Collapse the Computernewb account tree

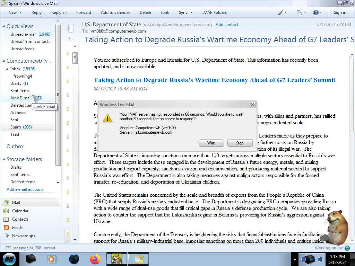click(3, 61)
